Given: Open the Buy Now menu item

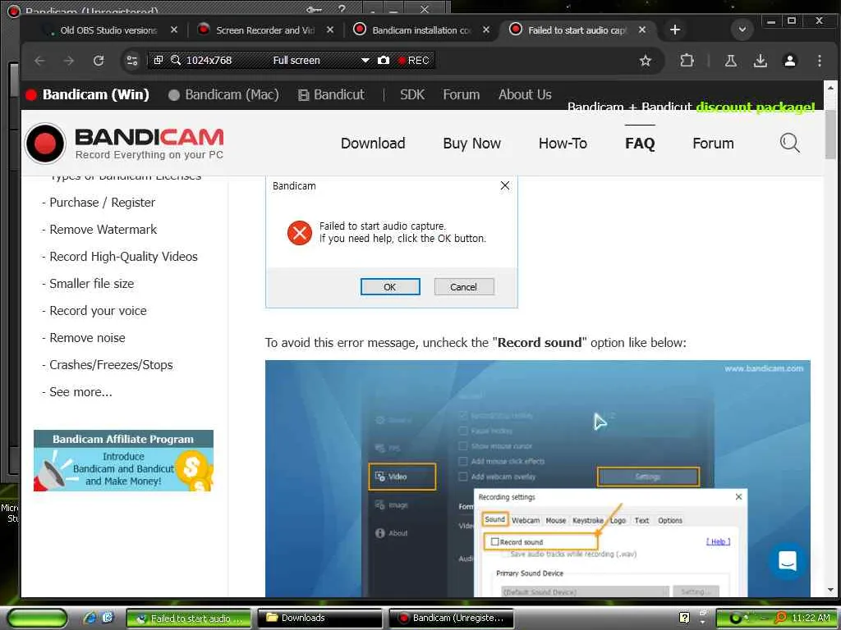Looking at the screenshot, I should click(471, 144).
